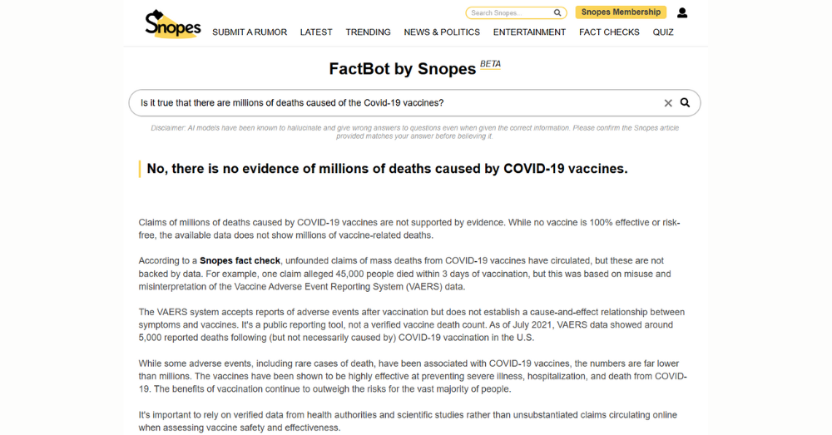The width and height of the screenshot is (832, 435).
Task: Click the BETA label beside the FactBot title
Action: click(x=490, y=64)
